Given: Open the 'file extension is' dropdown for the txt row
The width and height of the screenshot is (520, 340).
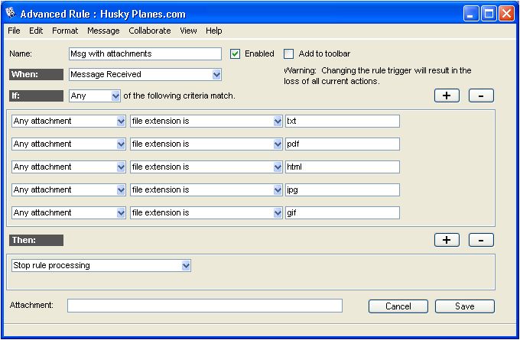Looking at the screenshot, I should click(278, 121).
